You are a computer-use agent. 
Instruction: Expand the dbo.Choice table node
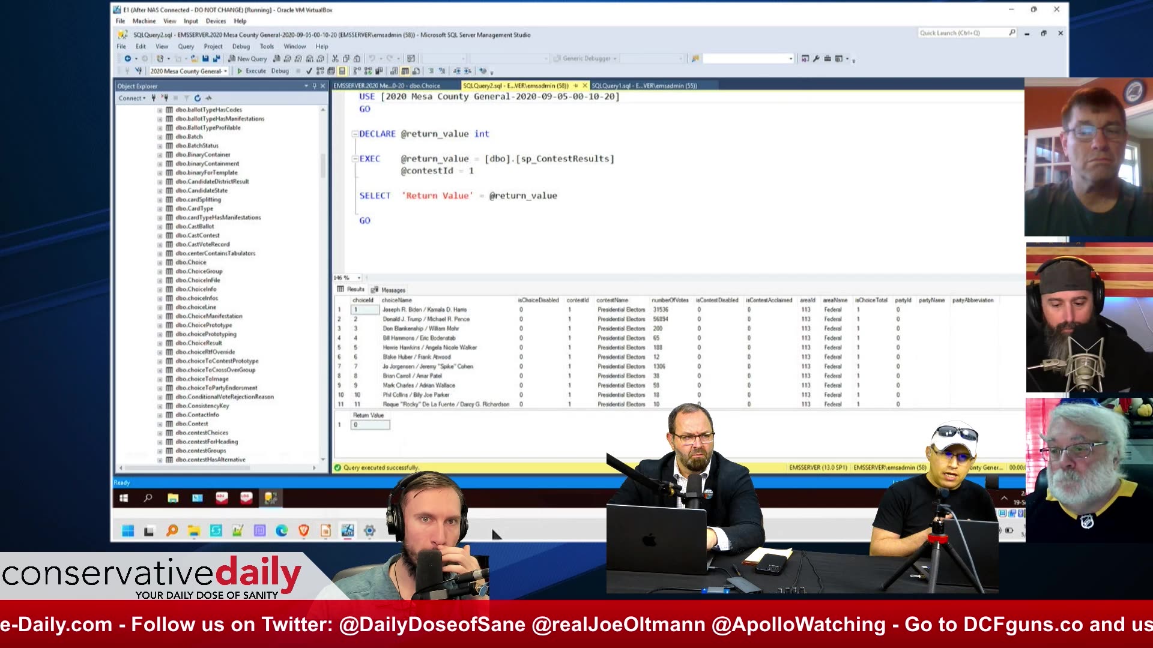[160, 262]
